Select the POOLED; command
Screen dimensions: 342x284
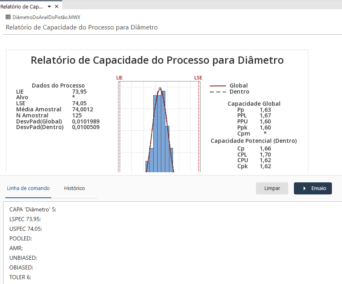click(x=22, y=238)
